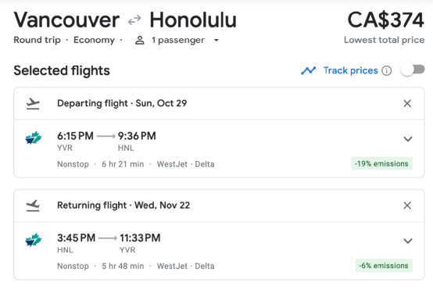This screenshot has height=293, width=433.
Task: Click the passenger person icon
Action: (140, 41)
